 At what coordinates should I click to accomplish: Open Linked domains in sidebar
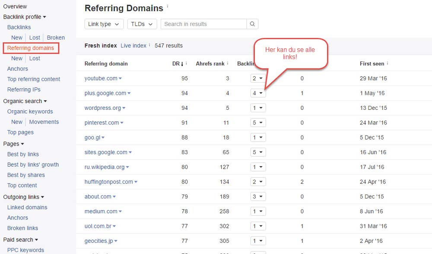click(27, 208)
